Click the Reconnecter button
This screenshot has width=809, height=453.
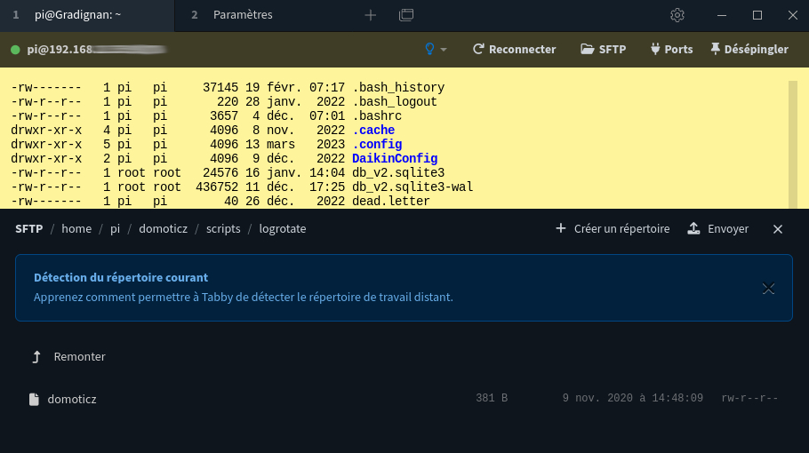(514, 50)
